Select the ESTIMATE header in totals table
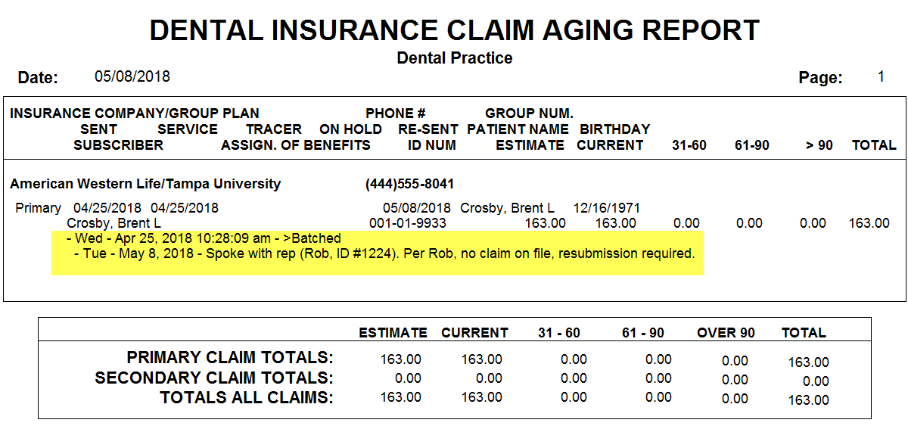Viewport: 908px width, 429px height. pyautogui.click(x=393, y=333)
